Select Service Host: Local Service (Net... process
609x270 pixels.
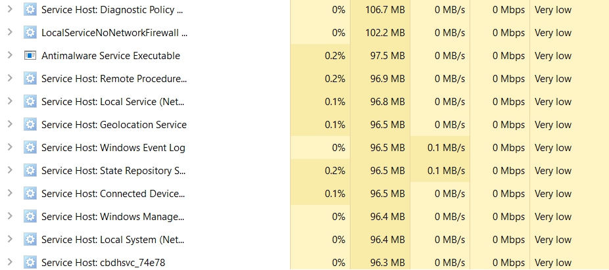112,102
